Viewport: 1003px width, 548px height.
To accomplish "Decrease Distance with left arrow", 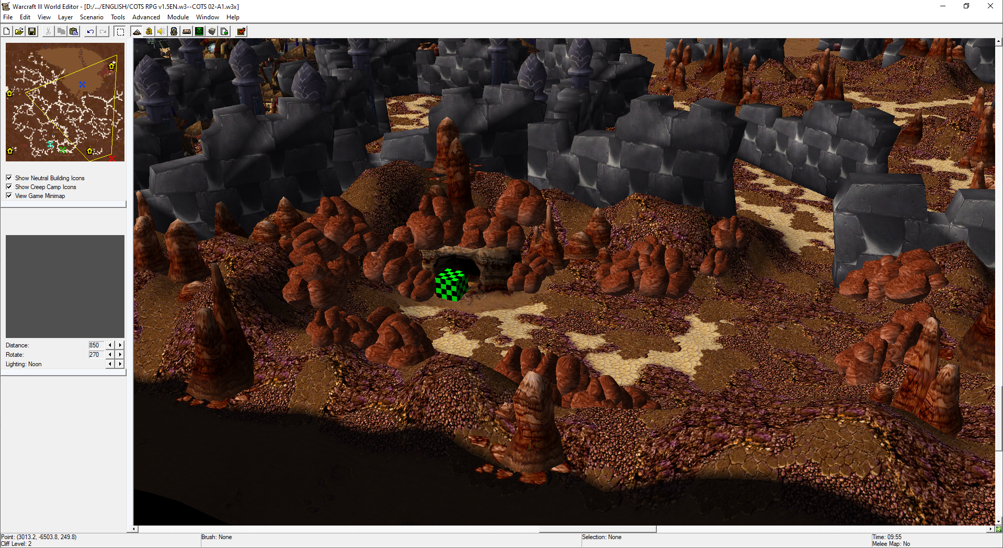I will (x=110, y=345).
